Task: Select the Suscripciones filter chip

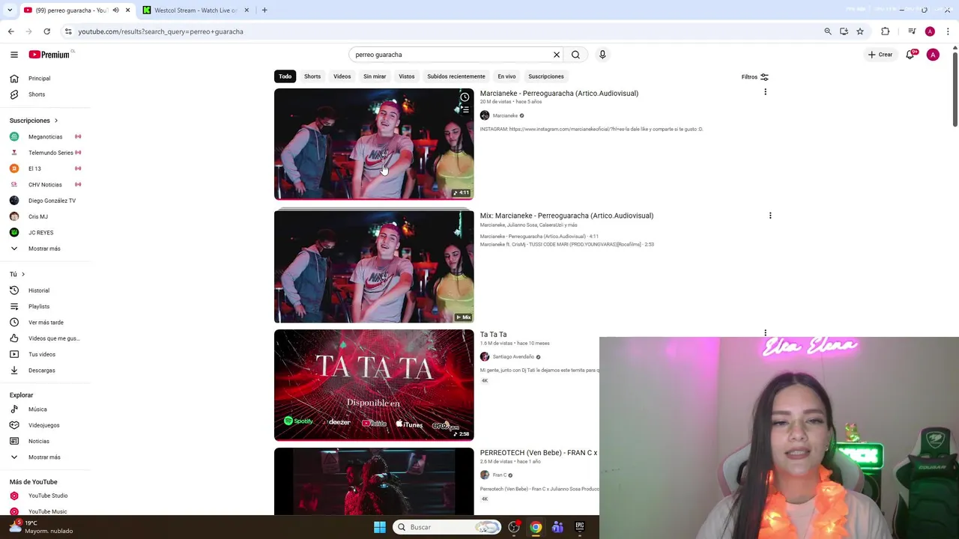Action: coord(546,76)
